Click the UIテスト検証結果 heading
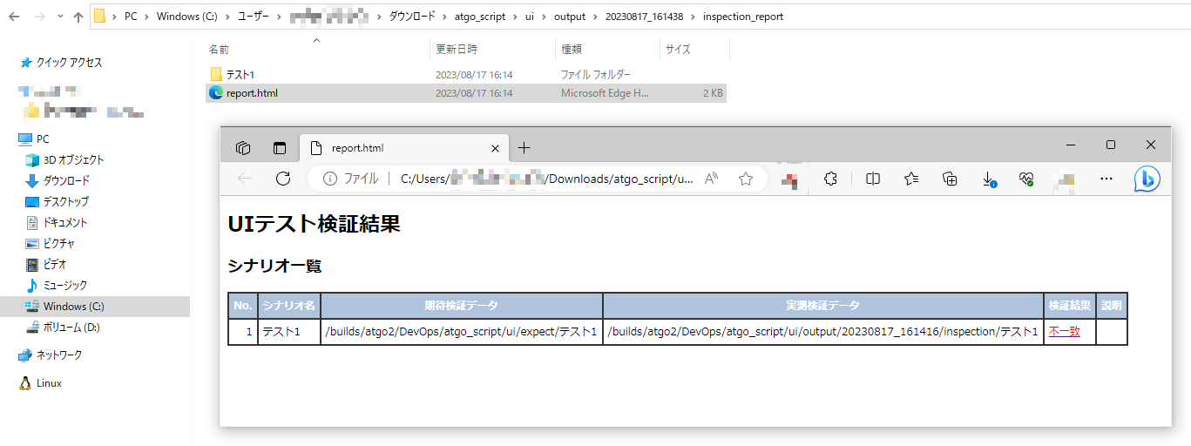Viewport: 1191px width, 446px height. (314, 224)
